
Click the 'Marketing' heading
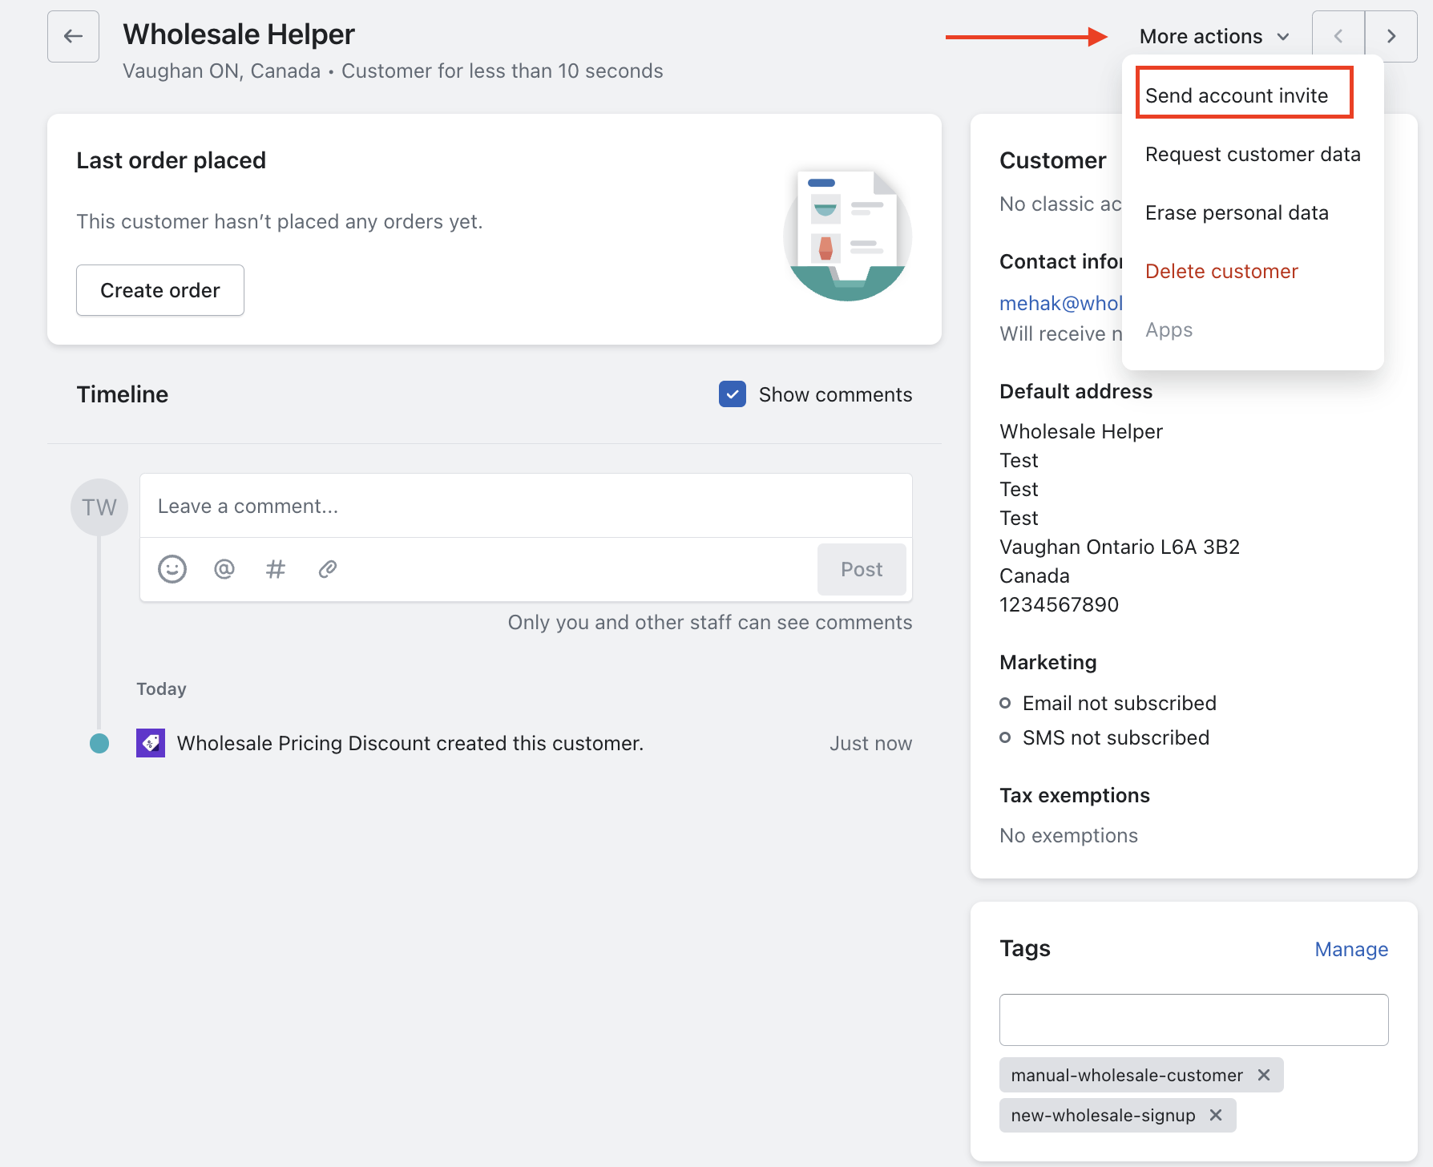click(x=1048, y=662)
